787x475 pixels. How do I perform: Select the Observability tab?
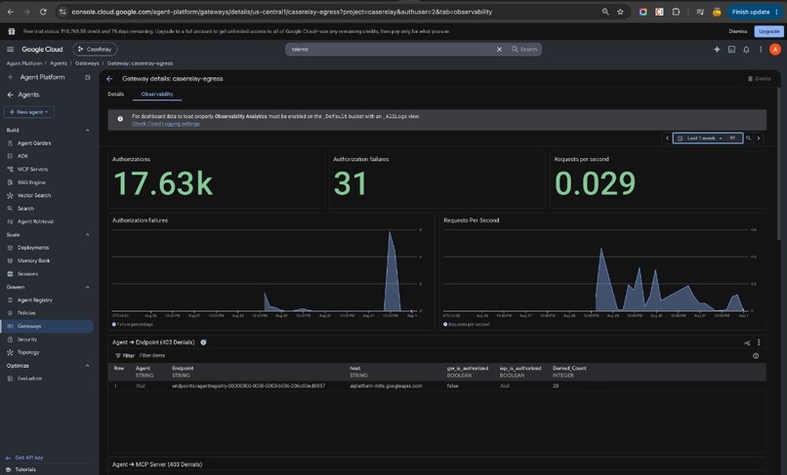pos(157,94)
